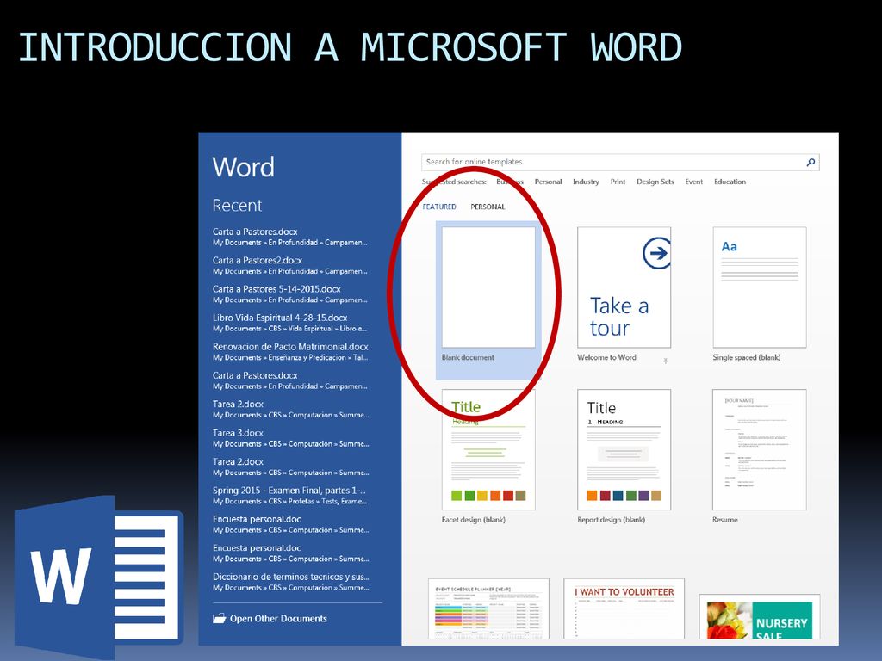Choose the Print suggested search
Image resolution: width=882 pixels, height=661 pixels.
618,182
